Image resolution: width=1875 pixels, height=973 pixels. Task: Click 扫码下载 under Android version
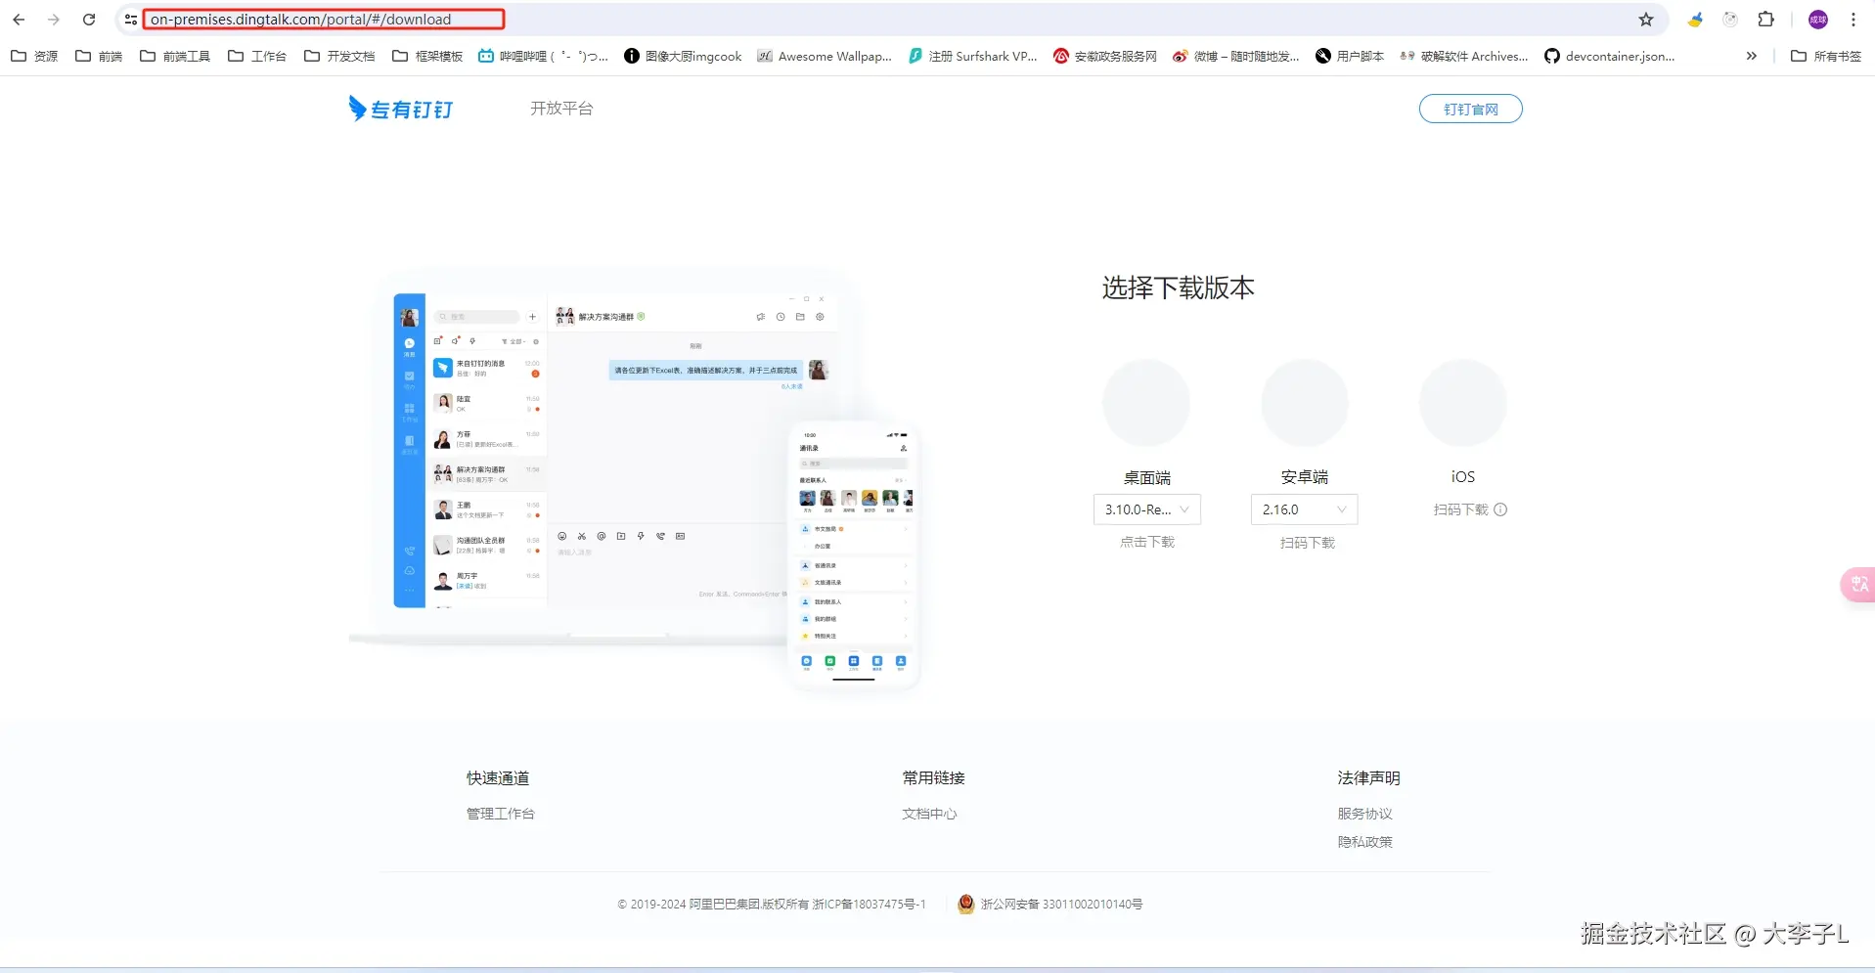pos(1307,543)
